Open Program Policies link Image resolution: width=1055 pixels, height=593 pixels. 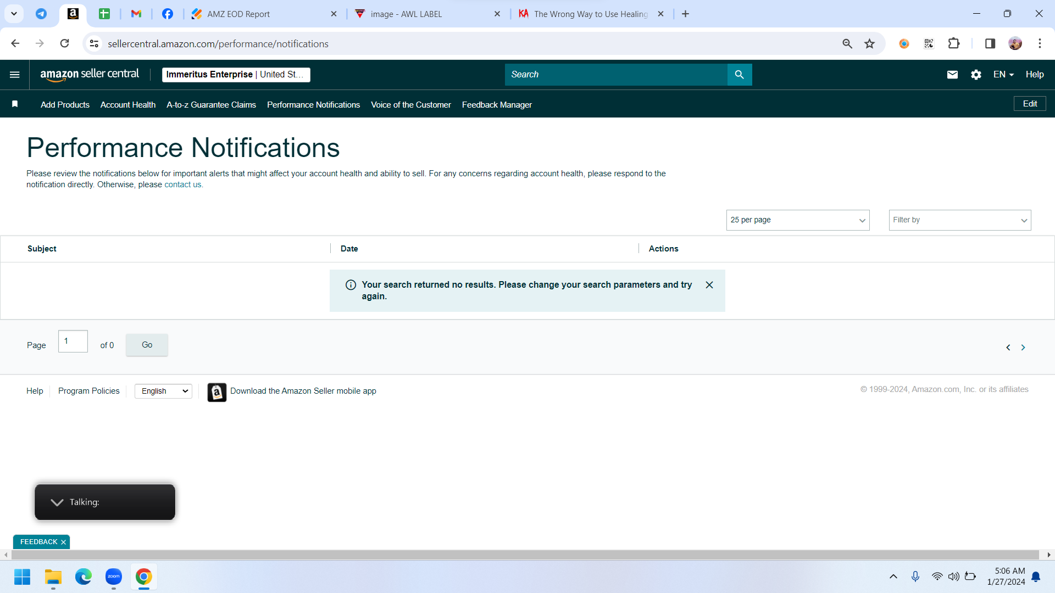tap(89, 391)
